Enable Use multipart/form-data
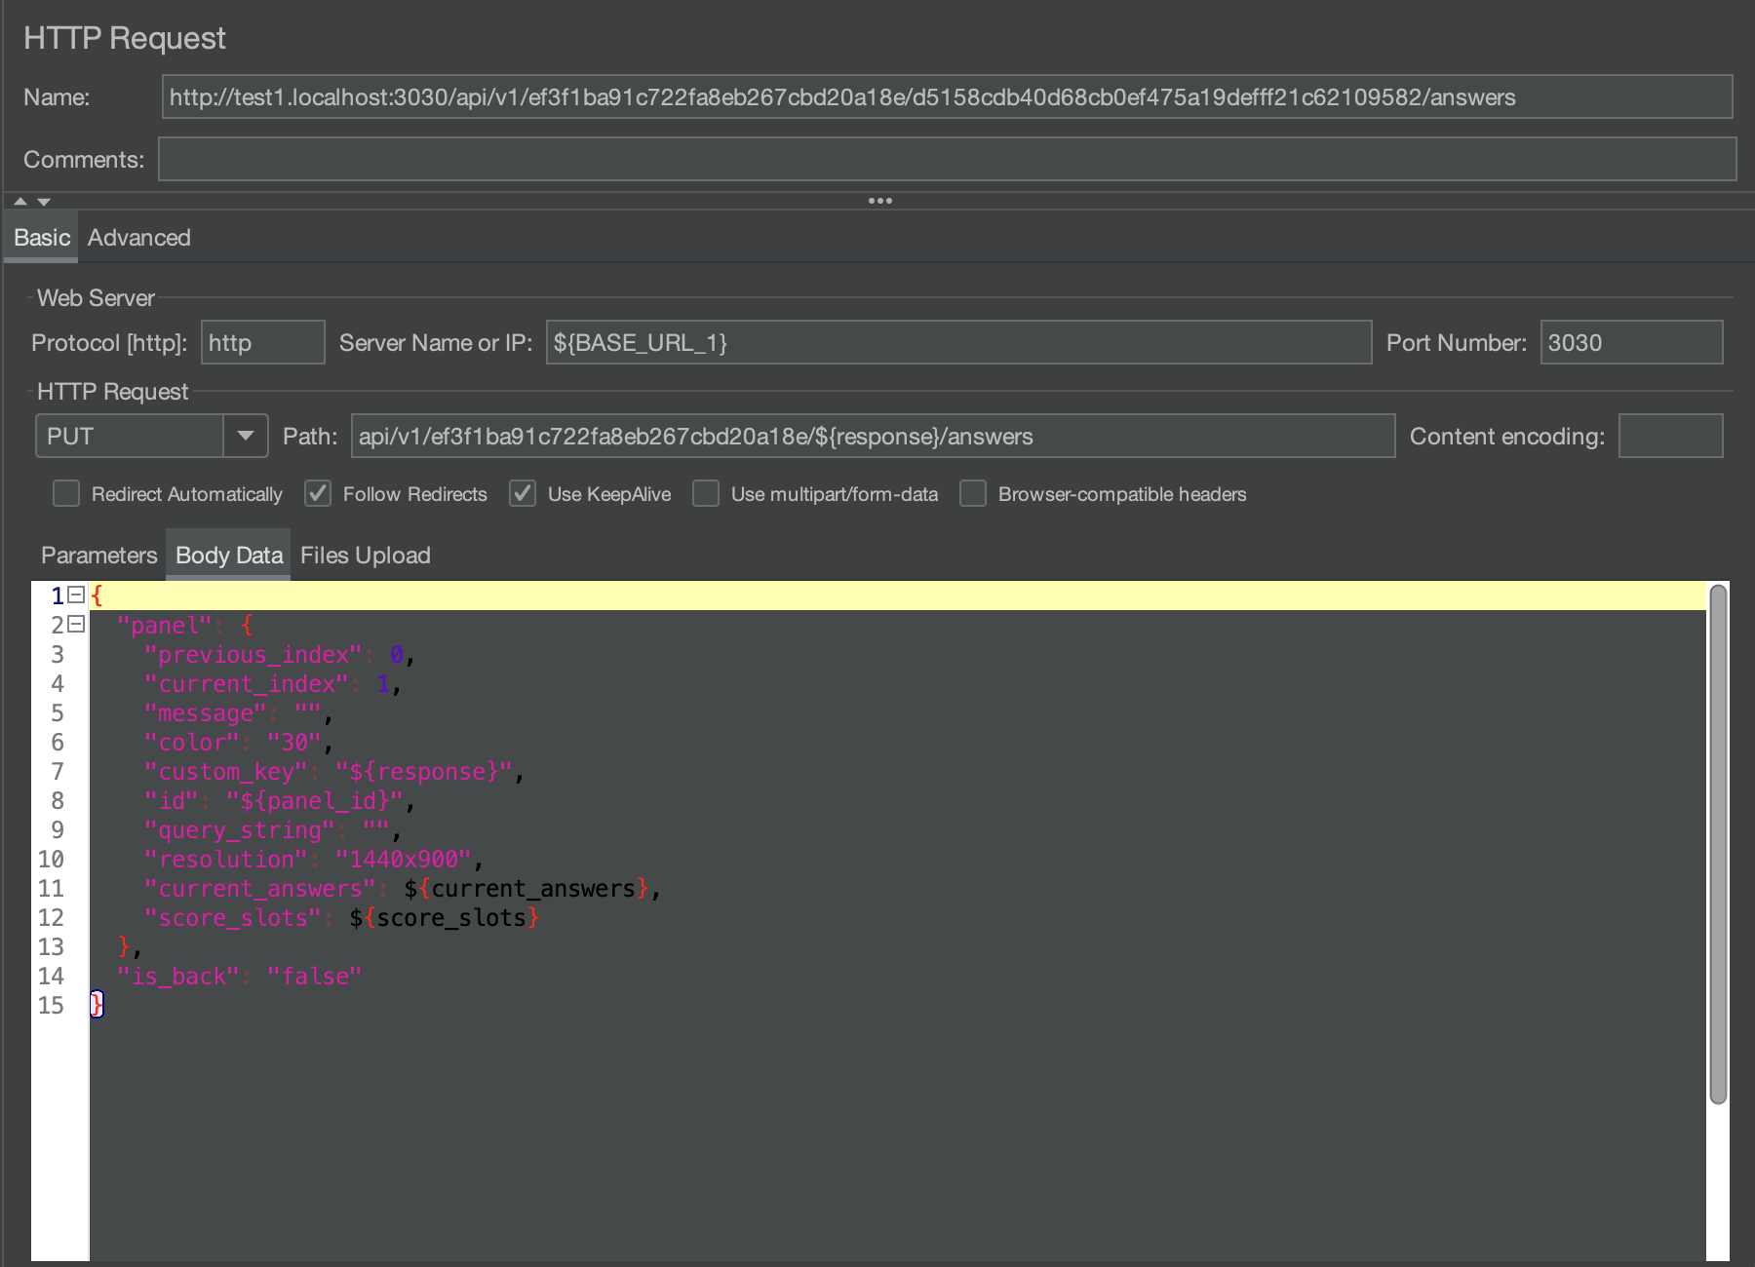Viewport: 1755px width, 1267px height. tap(705, 494)
